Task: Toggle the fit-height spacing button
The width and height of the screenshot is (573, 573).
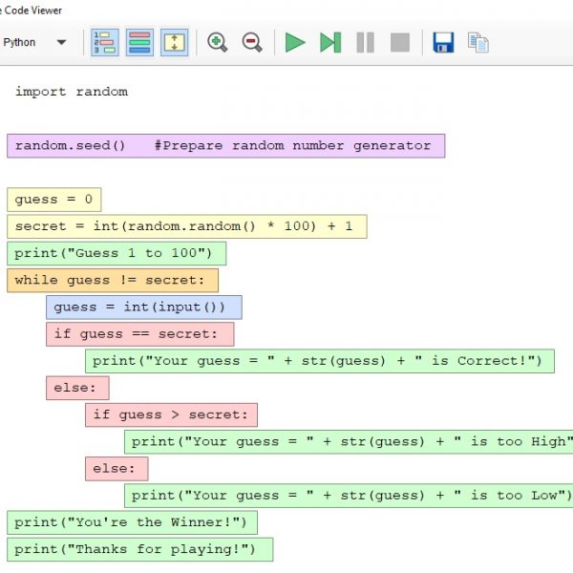Action: coord(174,42)
